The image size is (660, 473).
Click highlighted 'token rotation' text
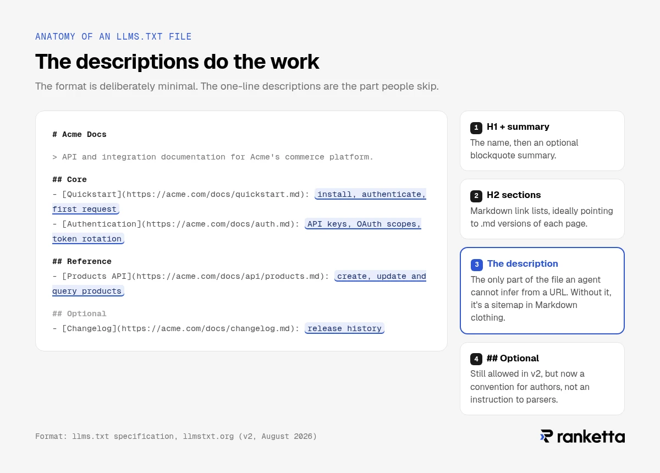(87, 239)
